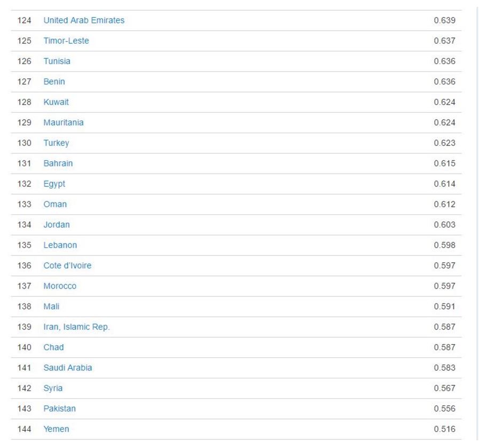Click the Timor-Leste country link
The image size is (487, 443).
click(x=66, y=41)
